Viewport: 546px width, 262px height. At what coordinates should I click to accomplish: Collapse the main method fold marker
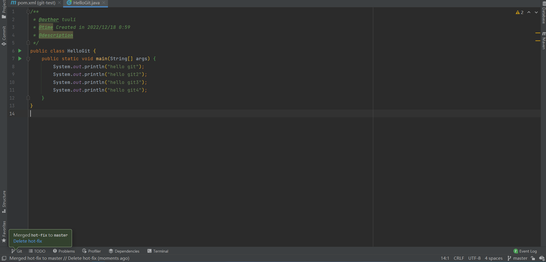28,59
